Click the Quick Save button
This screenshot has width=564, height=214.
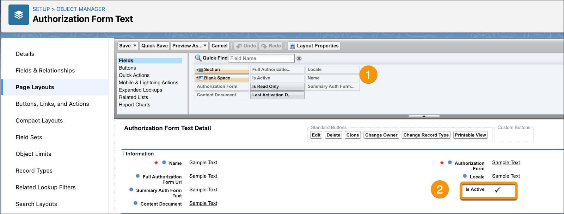[x=154, y=46]
